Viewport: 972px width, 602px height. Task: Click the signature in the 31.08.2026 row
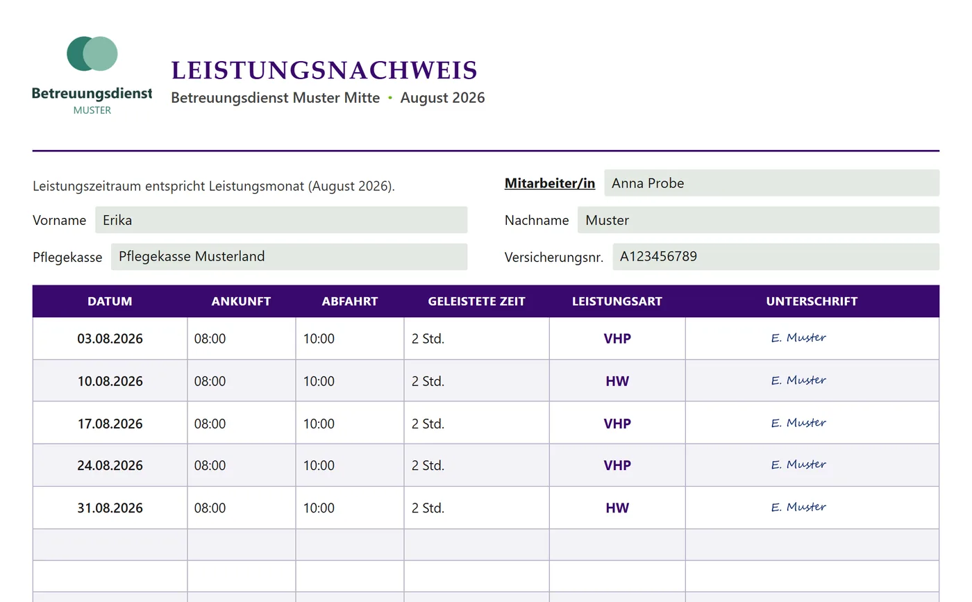click(798, 507)
